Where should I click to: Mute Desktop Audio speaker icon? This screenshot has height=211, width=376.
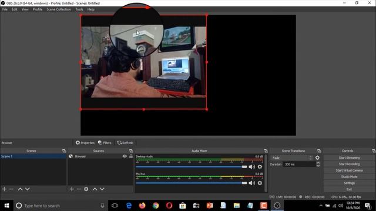click(252, 166)
